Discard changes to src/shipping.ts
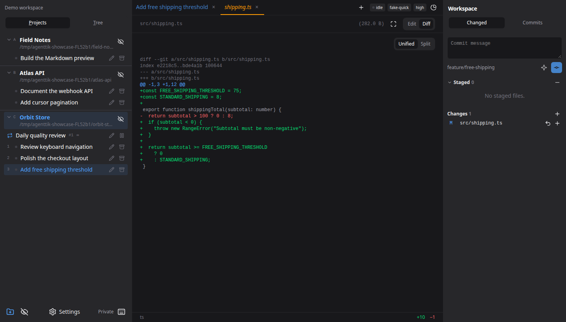566x322 pixels. pos(548,123)
